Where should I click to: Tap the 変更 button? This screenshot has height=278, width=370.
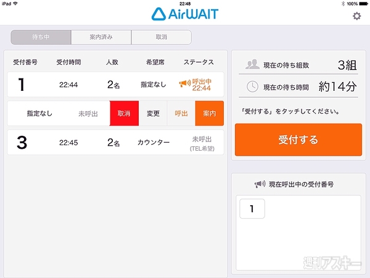coord(153,113)
